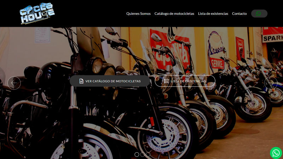This screenshot has width=283, height=159.
Task: Select the third carousel dot
Action: click(148, 154)
